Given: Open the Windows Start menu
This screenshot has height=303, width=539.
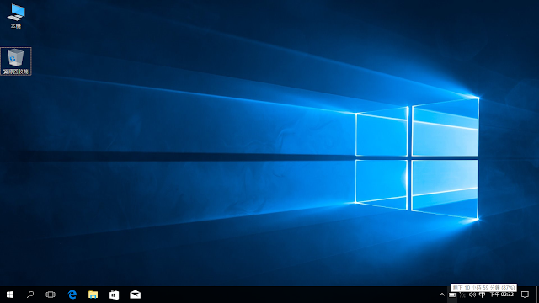Looking at the screenshot, I should (x=10, y=295).
